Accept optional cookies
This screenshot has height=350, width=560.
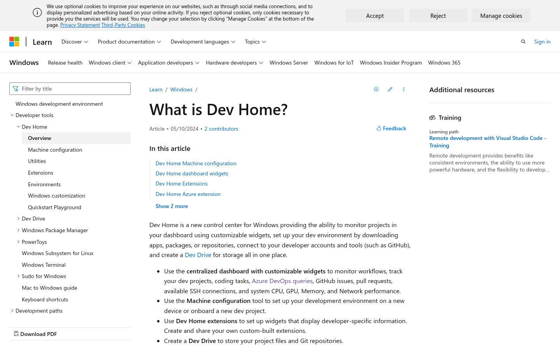tap(375, 16)
